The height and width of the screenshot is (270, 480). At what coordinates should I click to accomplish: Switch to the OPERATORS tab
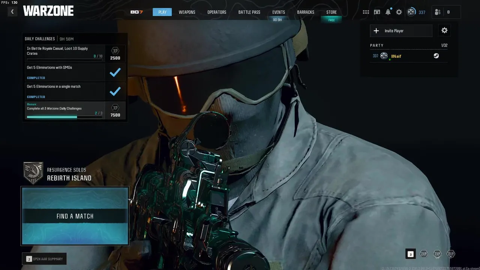pos(217,12)
